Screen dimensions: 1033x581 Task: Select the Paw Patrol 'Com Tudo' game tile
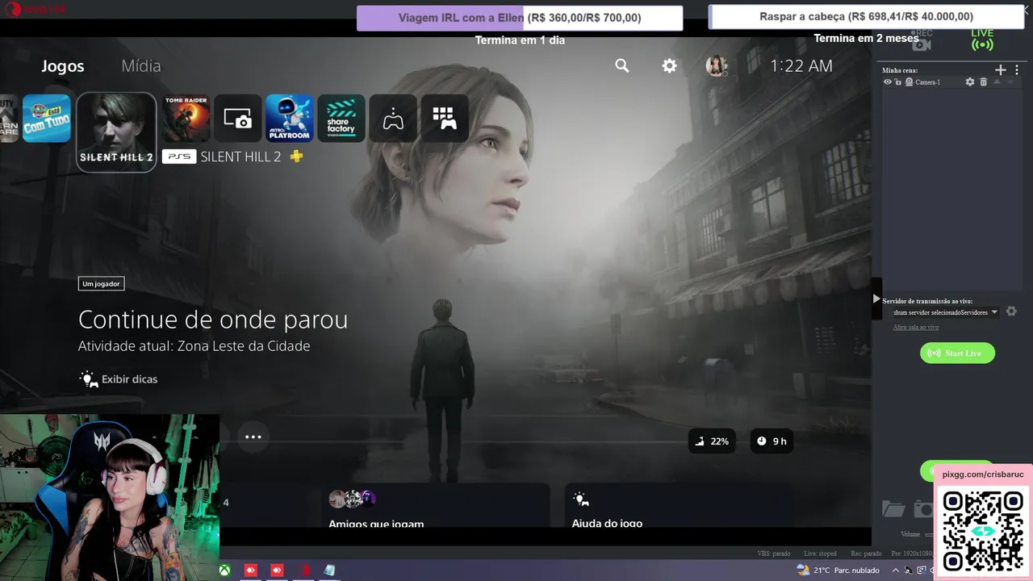pyautogui.click(x=47, y=118)
